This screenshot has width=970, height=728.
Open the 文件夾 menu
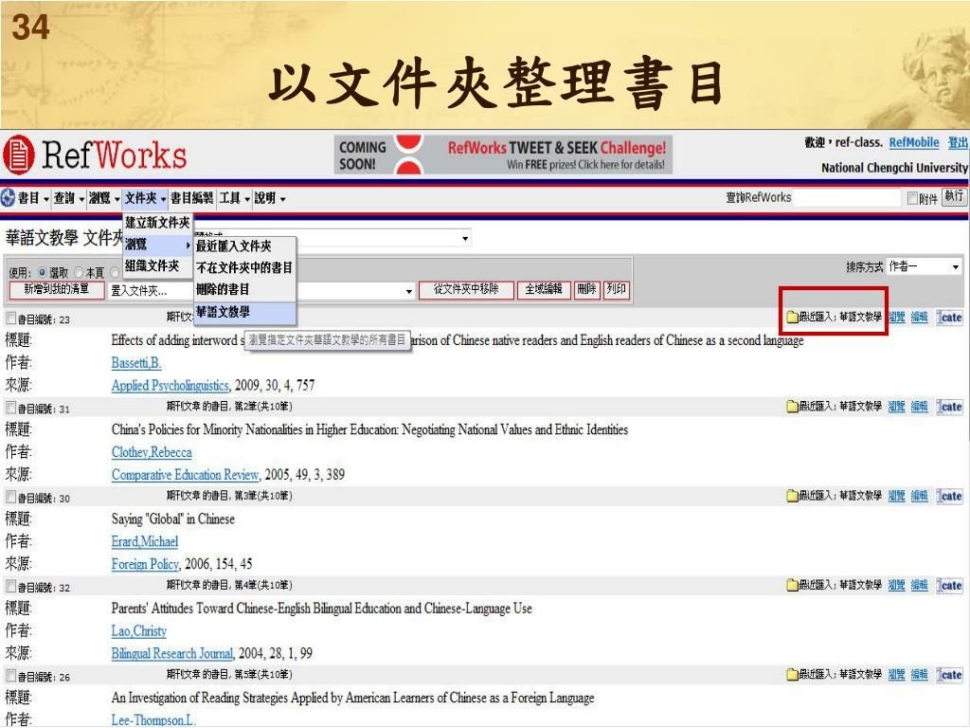point(145,198)
